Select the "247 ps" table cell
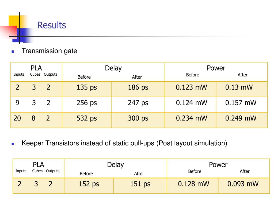Viewport: 274px width, 206px height. tap(138, 103)
